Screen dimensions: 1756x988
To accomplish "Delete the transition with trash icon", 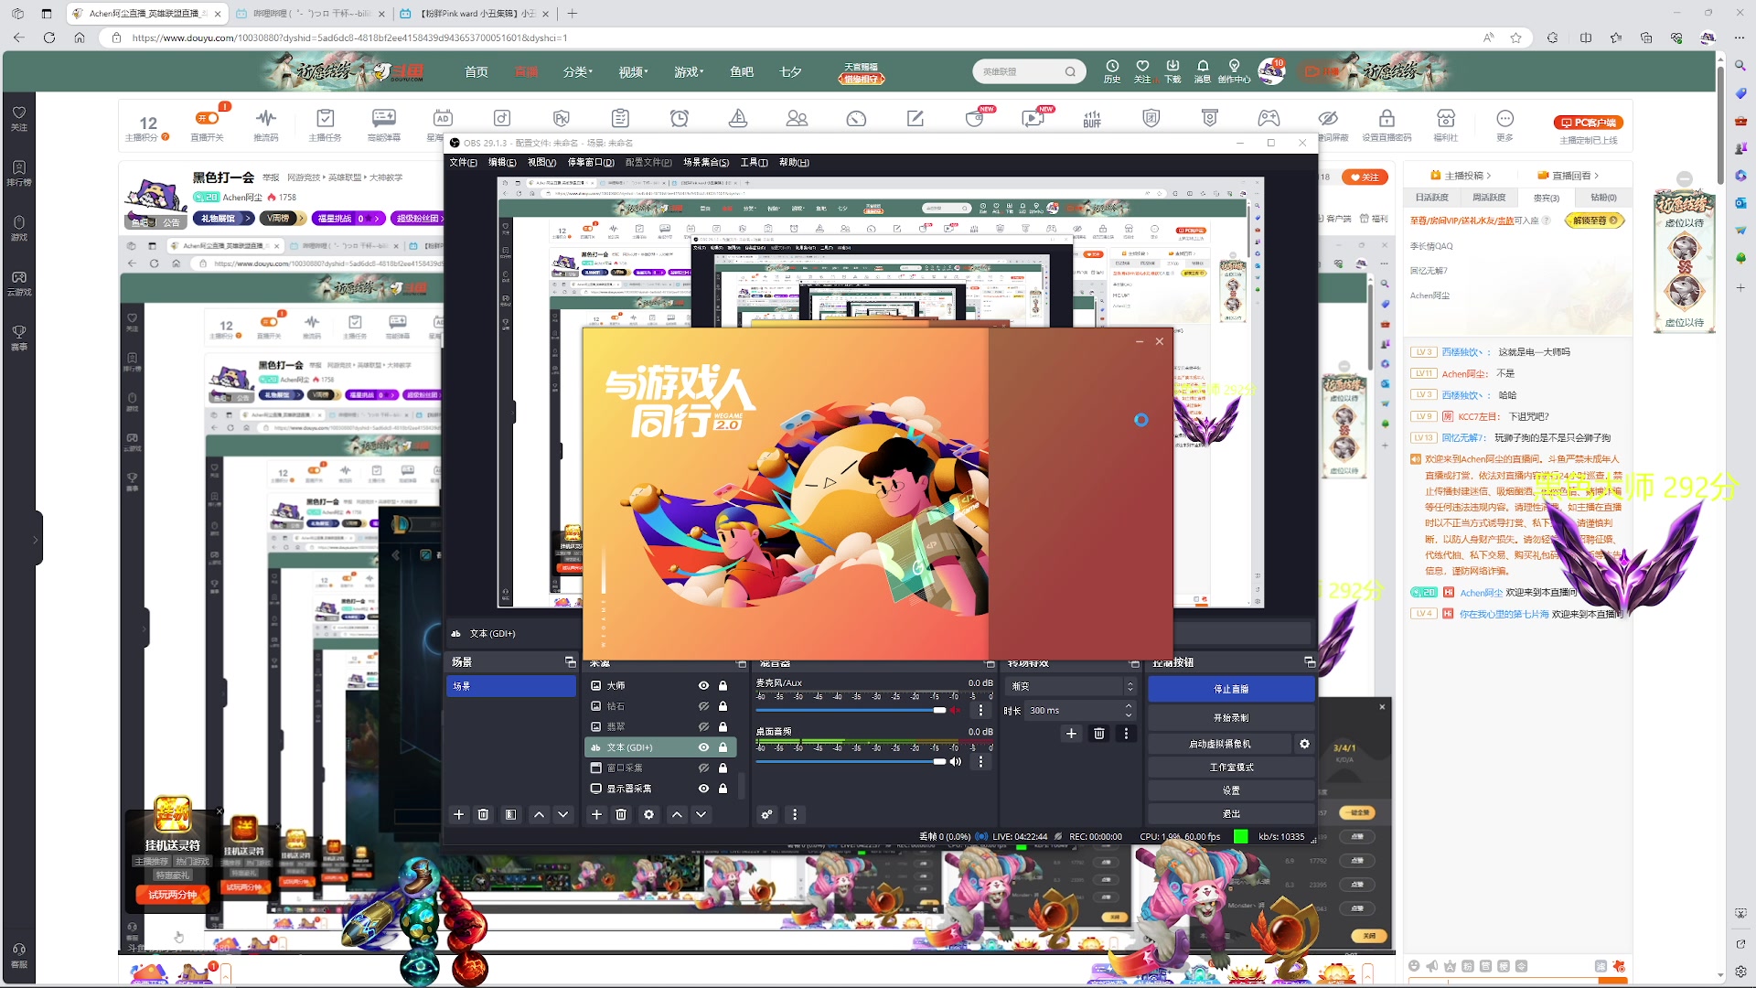I will pyautogui.click(x=1099, y=734).
